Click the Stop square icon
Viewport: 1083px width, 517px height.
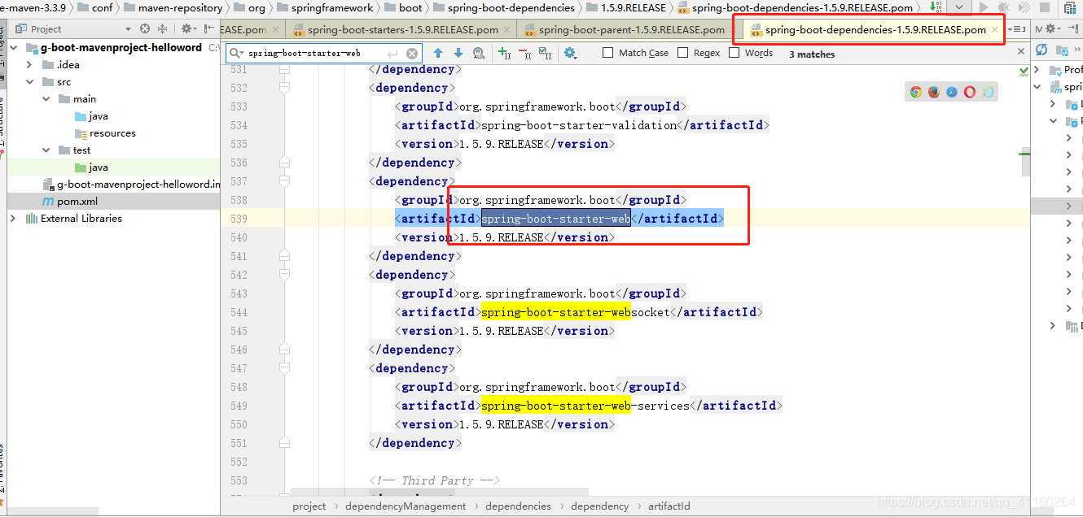tap(1045, 7)
